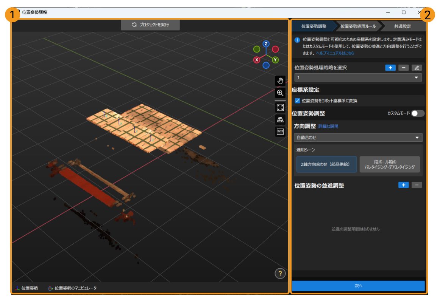Open the strategy dropdown showing 1

[358, 77]
